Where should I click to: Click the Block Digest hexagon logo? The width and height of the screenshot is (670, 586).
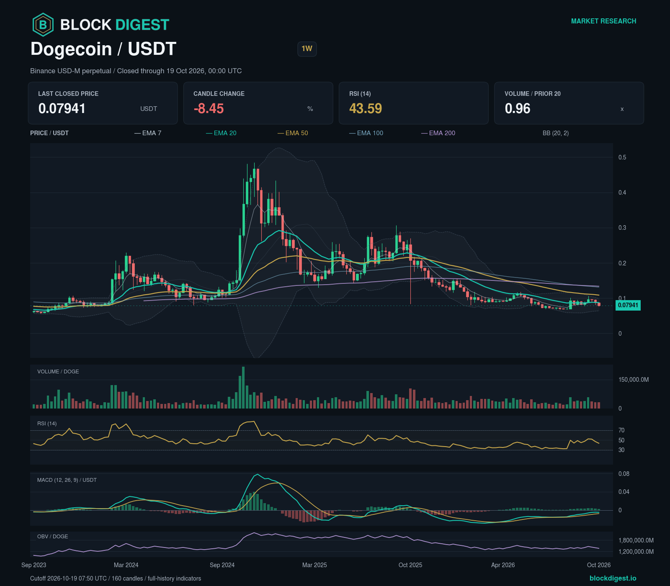[43, 25]
